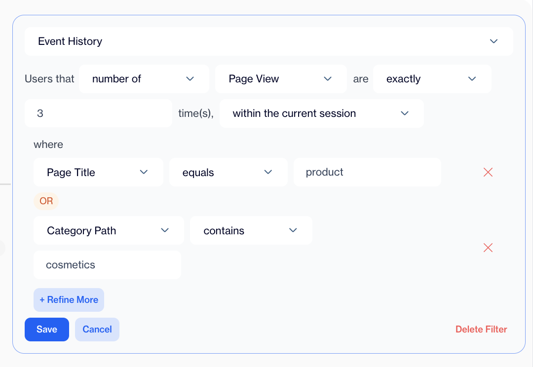Open the Page Title property dropdown
The width and height of the screenshot is (533, 367).
click(98, 172)
